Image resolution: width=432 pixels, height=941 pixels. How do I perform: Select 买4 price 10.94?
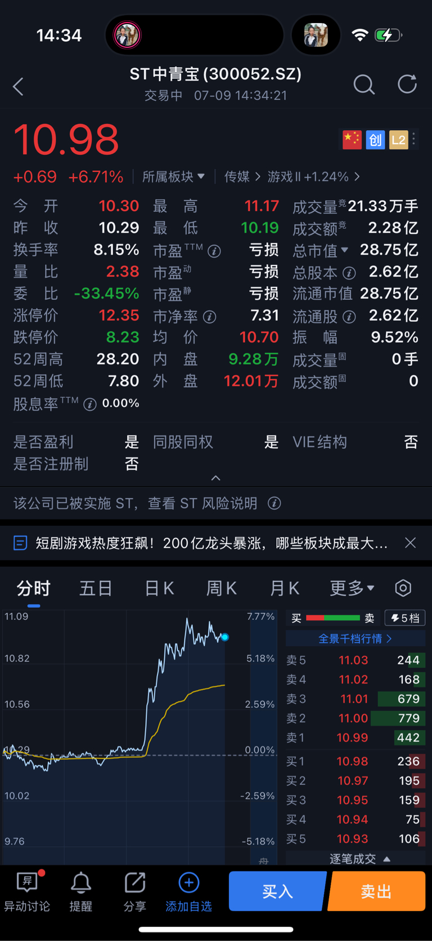(353, 819)
